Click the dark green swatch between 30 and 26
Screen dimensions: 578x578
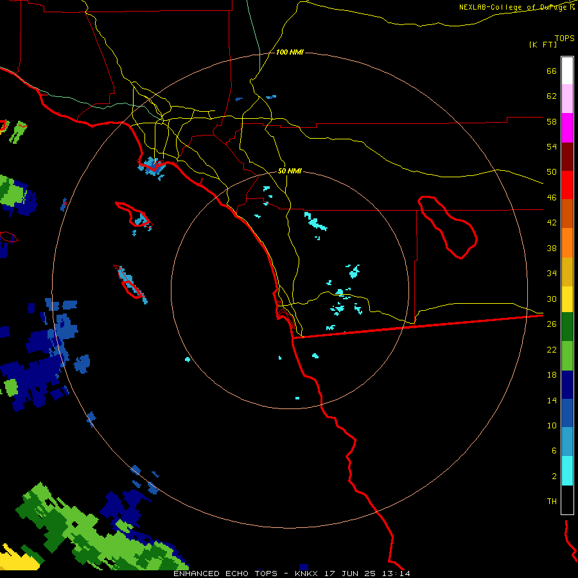coord(567,327)
